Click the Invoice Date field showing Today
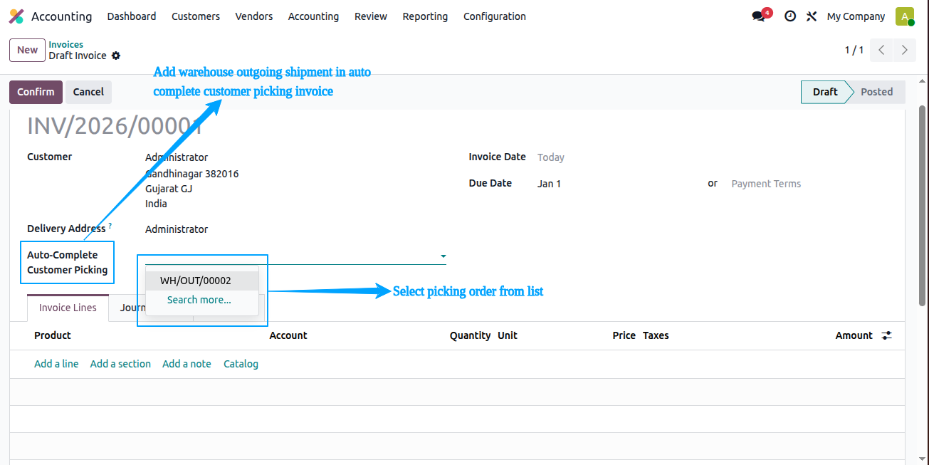Screen dimensions: 929x465 [x=551, y=157]
